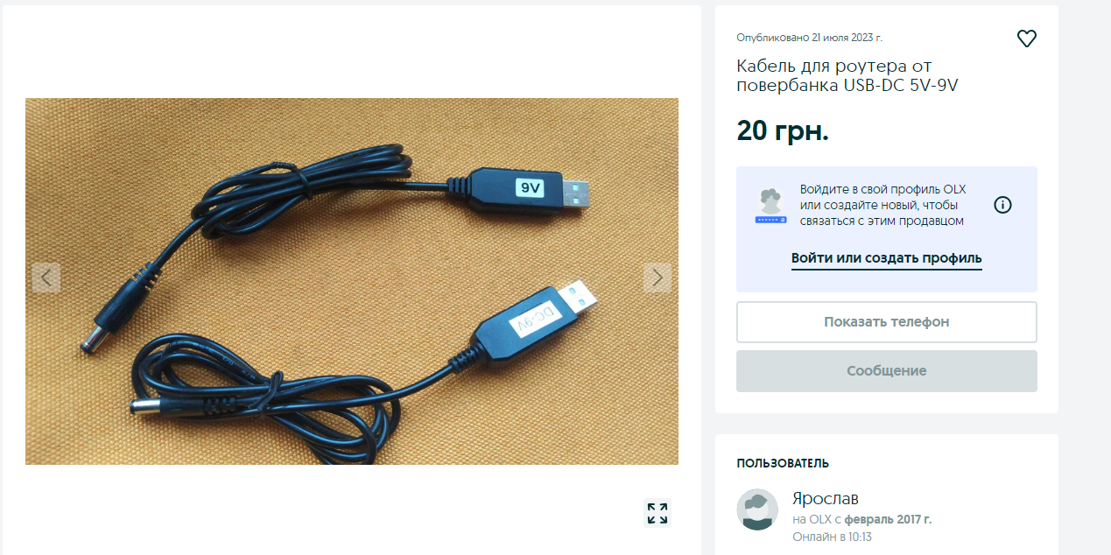
Task: Open the main cable product photo
Action: coord(352,281)
